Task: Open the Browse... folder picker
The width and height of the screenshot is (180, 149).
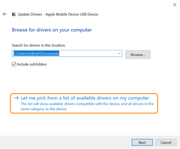Action: 138,54
